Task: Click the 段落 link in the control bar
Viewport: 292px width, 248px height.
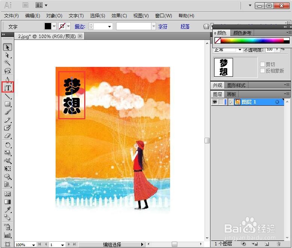Action: click(x=185, y=27)
